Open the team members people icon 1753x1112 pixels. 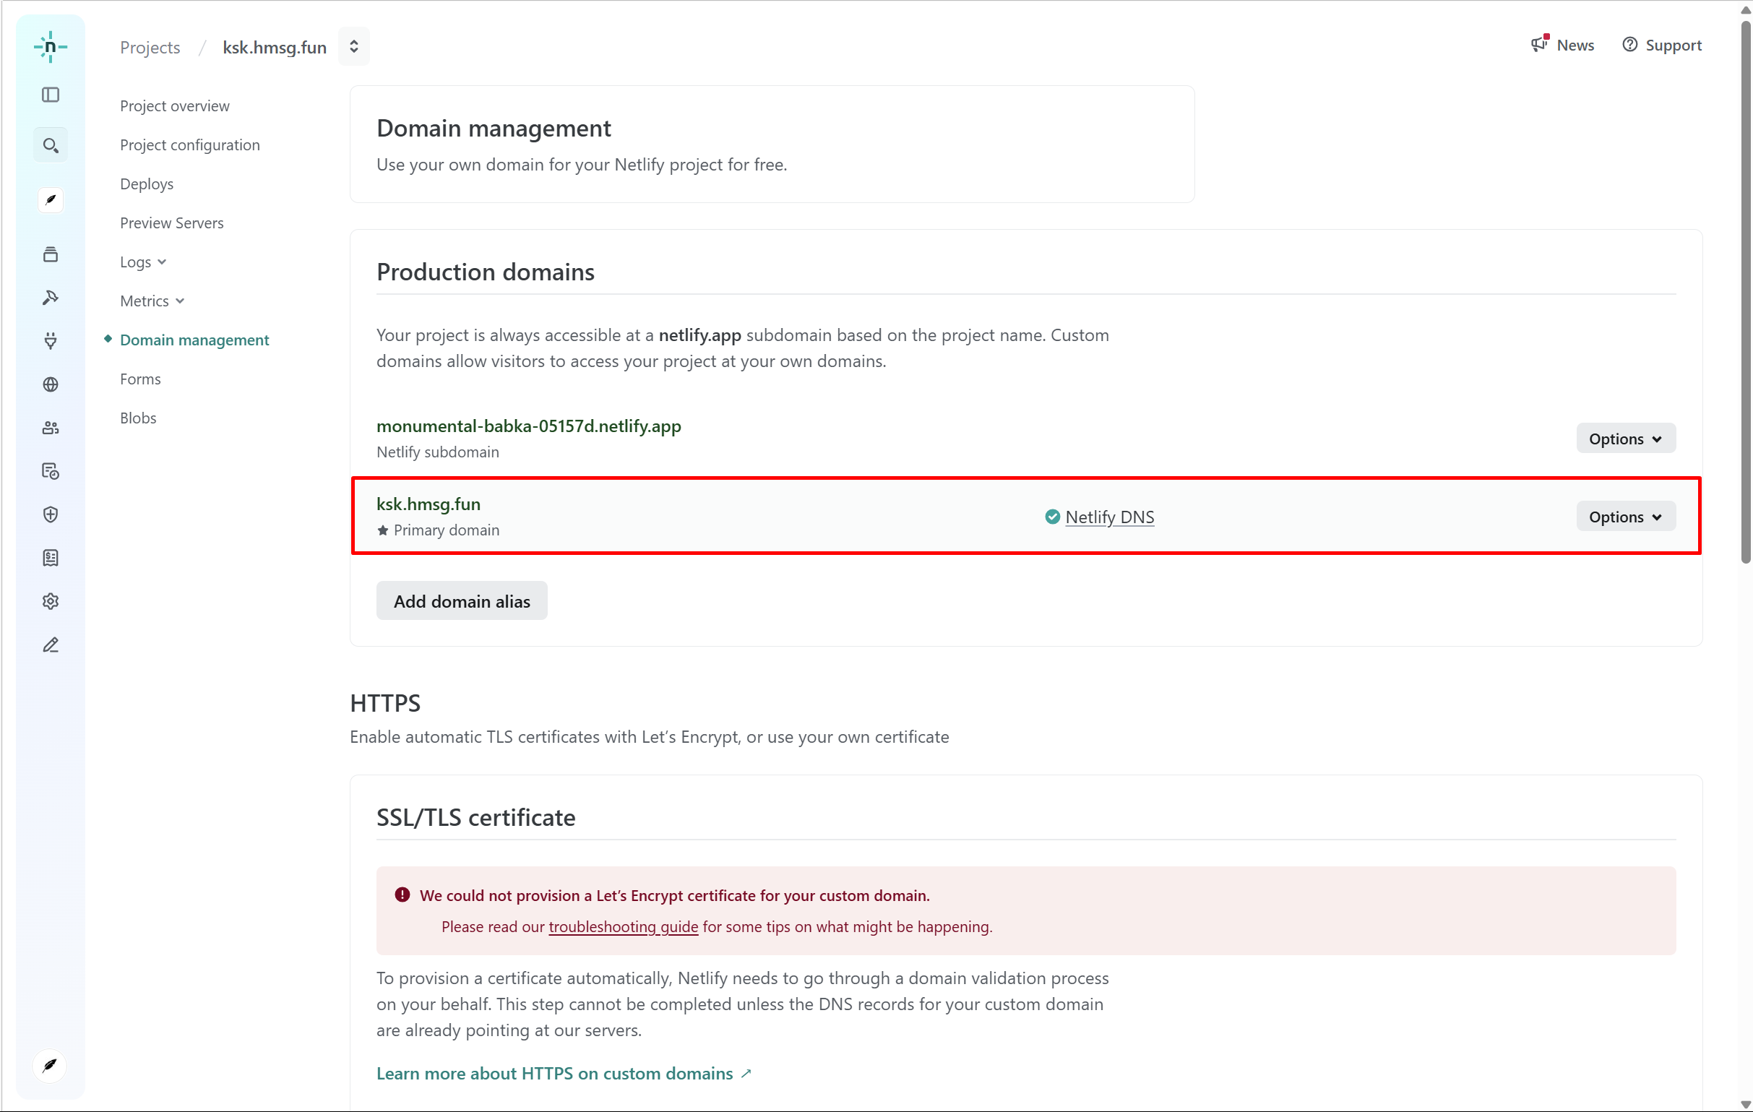pos(51,428)
